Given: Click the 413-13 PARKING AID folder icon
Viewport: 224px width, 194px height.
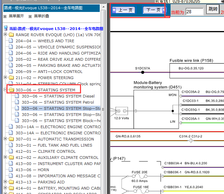Looking at the screenshot, I should tap(11, 182).
